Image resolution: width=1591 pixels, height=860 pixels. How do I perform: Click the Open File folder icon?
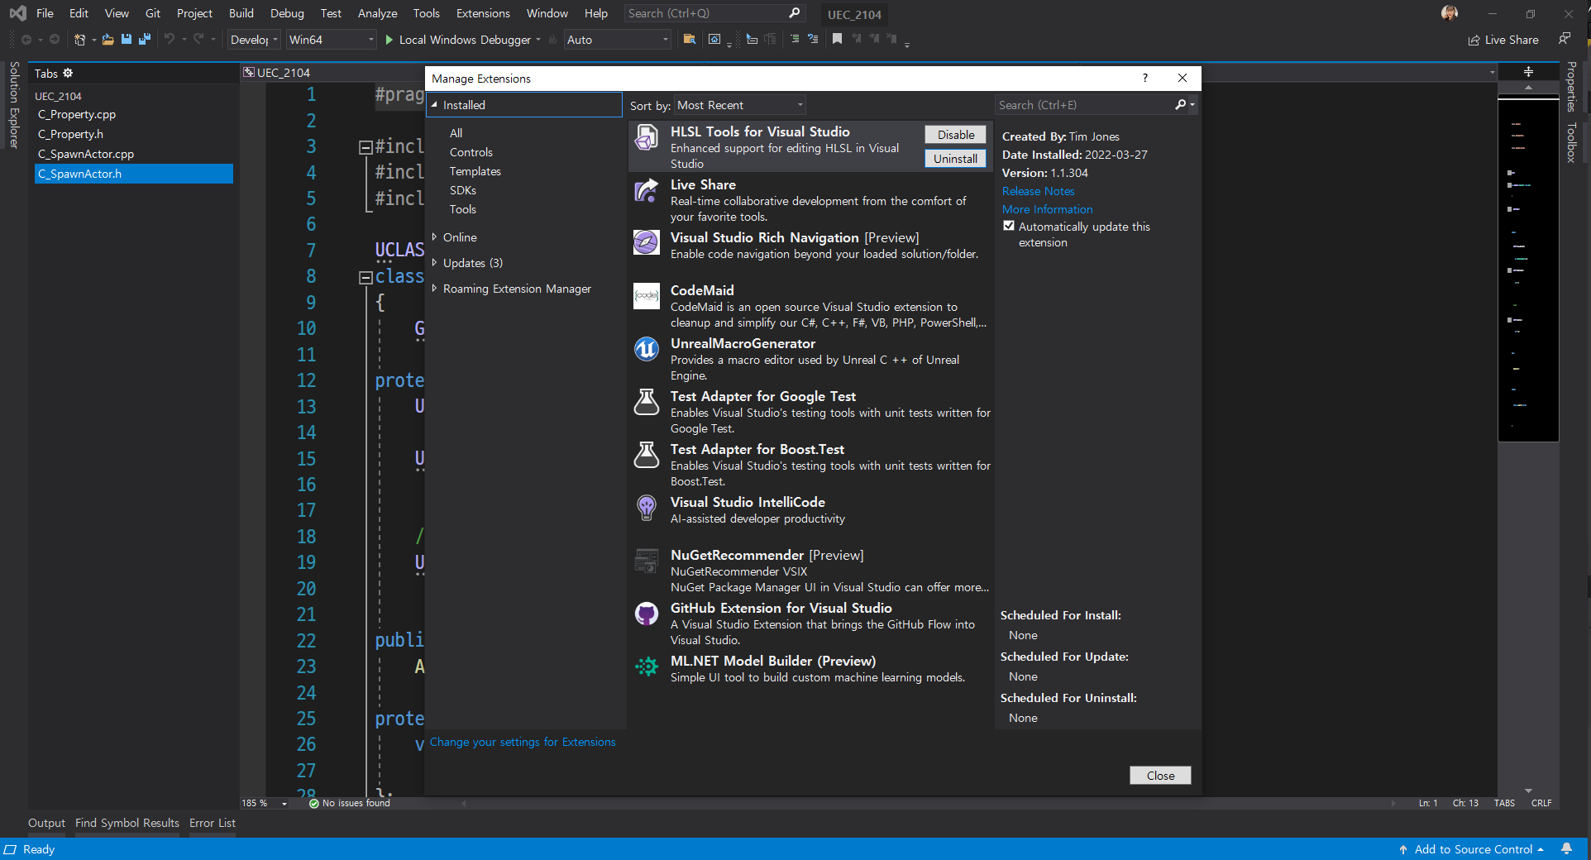pyautogui.click(x=107, y=39)
